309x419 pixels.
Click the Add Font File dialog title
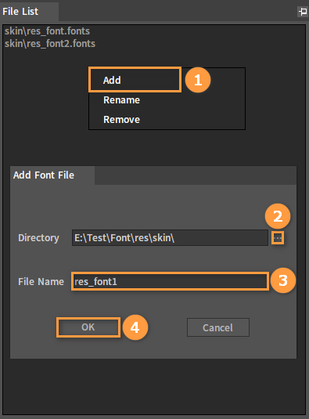click(44, 175)
